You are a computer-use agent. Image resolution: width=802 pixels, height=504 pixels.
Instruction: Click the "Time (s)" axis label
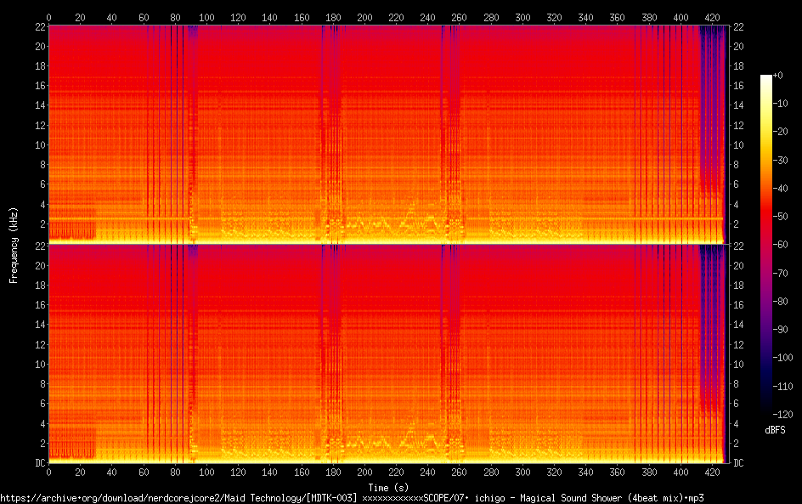[x=390, y=488]
